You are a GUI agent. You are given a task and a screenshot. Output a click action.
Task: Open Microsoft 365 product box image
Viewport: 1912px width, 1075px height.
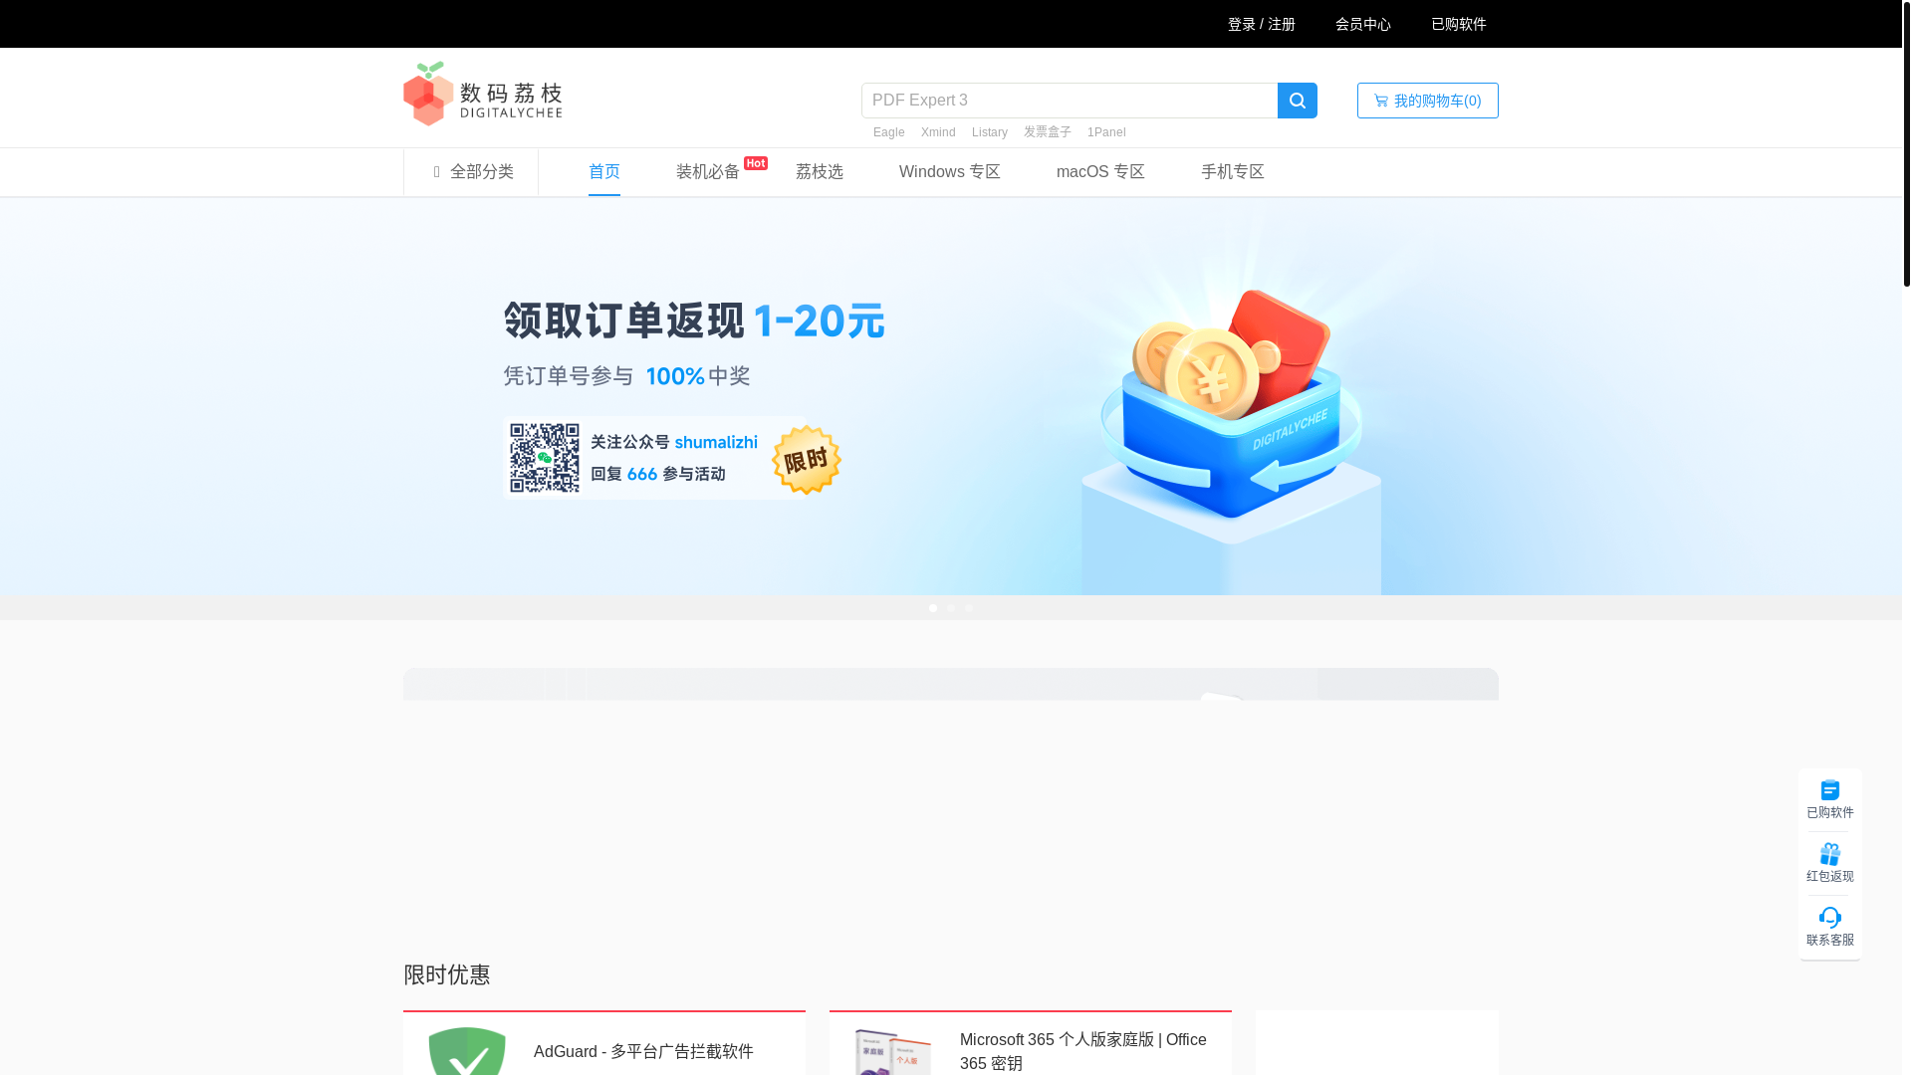pyautogui.click(x=893, y=1051)
